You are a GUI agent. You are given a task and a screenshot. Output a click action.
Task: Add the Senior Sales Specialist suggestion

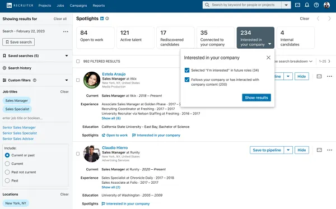20,133
